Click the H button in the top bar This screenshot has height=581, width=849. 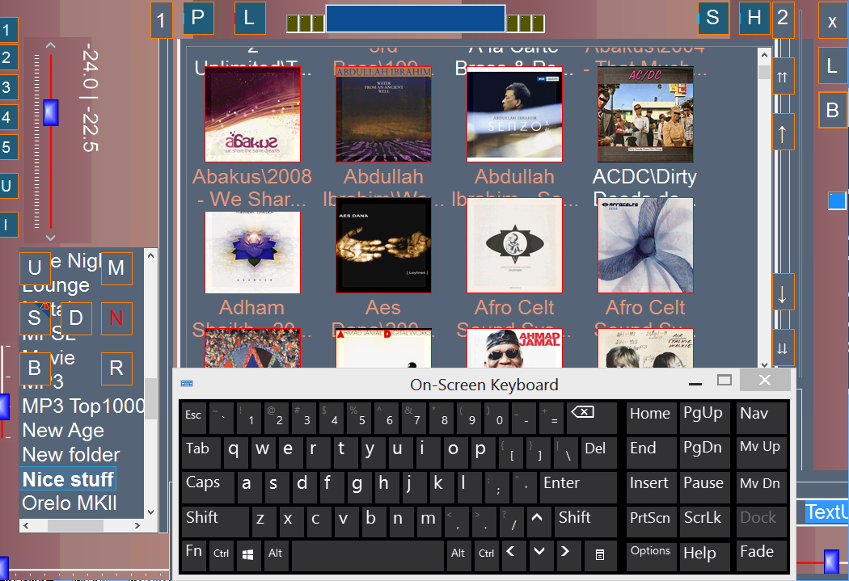pos(754,18)
